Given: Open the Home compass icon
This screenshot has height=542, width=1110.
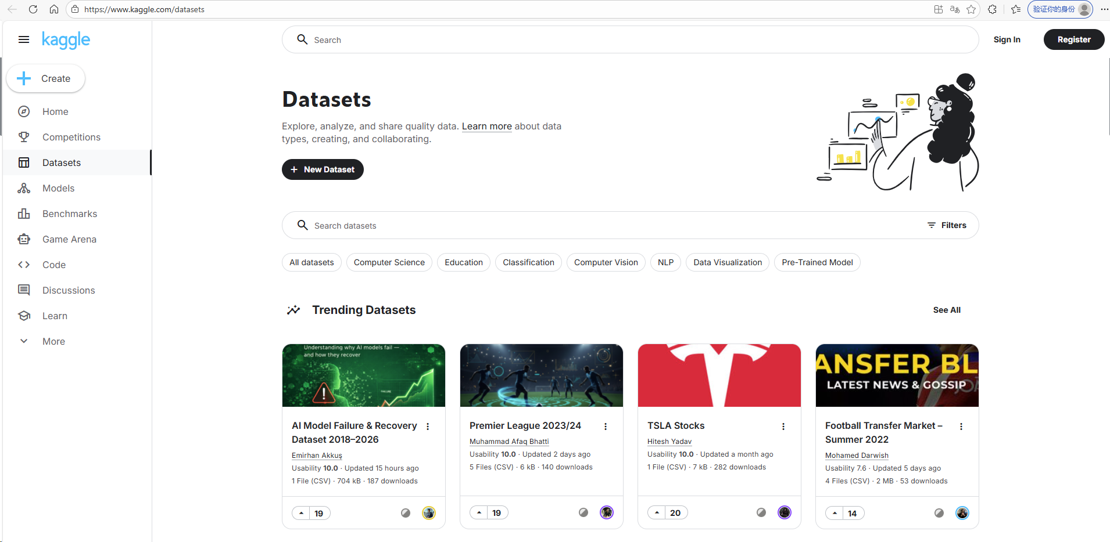Looking at the screenshot, I should coord(24,111).
